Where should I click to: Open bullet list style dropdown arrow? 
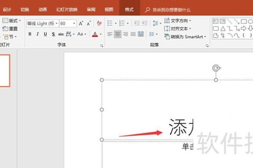(x=116, y=24)
